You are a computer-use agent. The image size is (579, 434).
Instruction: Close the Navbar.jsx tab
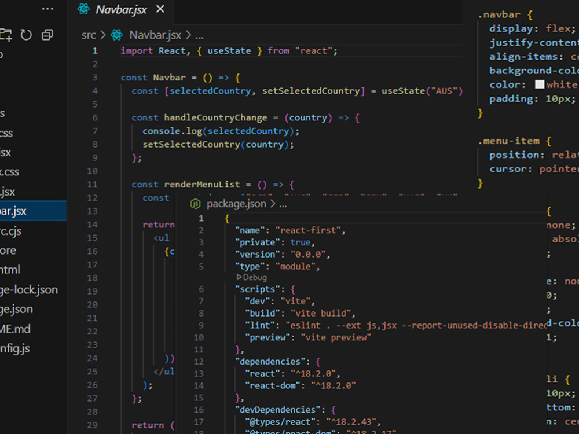tap(160, 9)
